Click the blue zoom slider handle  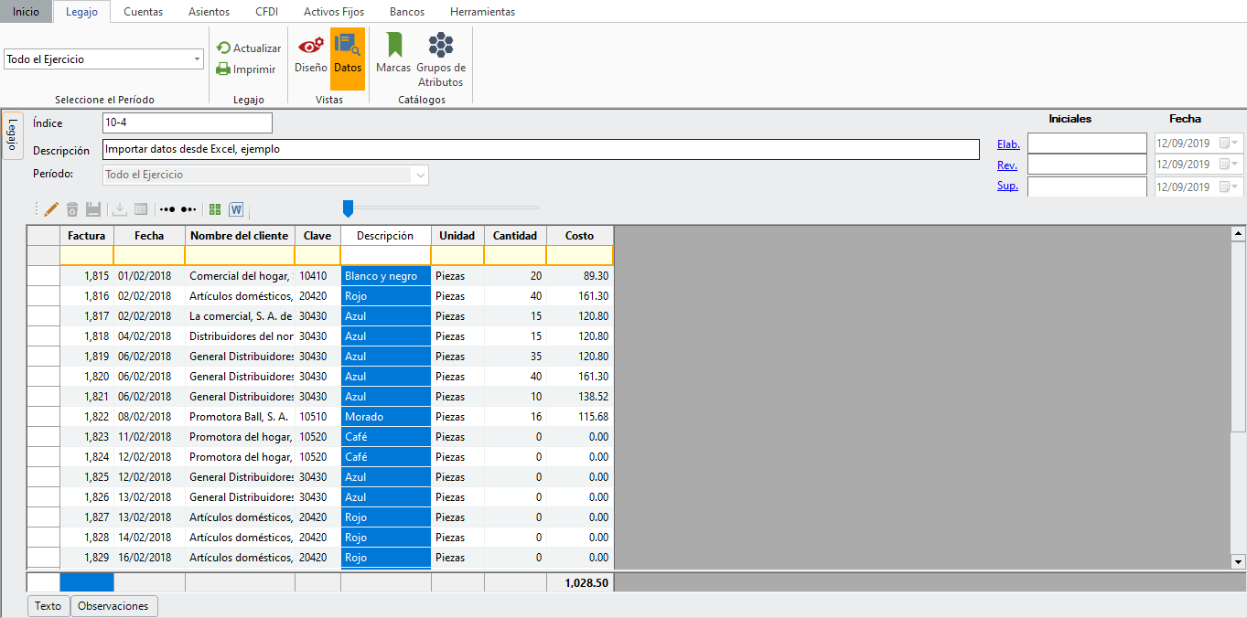(x=348, y=209)
